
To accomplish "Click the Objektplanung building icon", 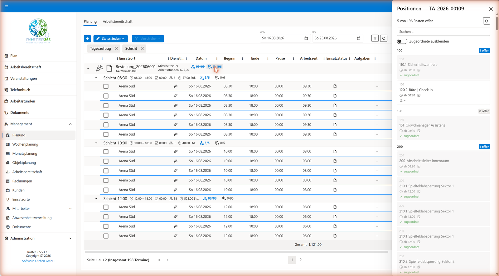I will click(8, 163).
